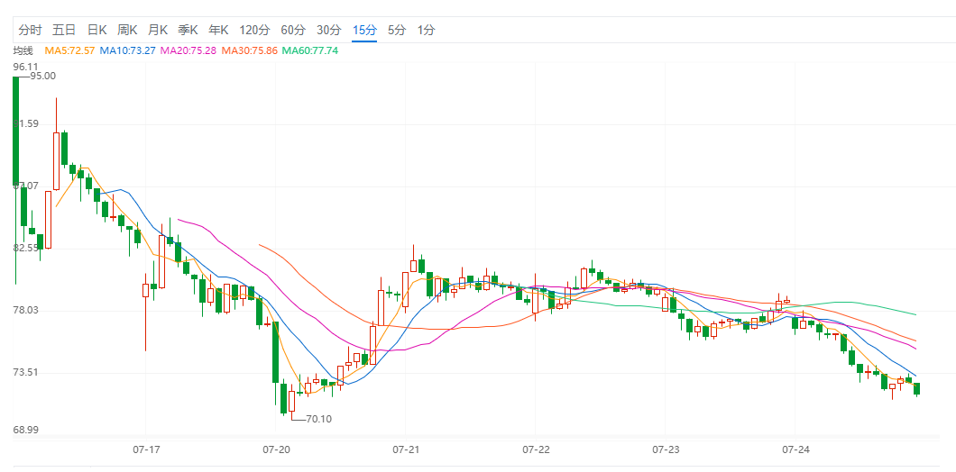Screen dimensions: 956x472
Task: Click the MA10:73.27 legend value
Action: 127,50
